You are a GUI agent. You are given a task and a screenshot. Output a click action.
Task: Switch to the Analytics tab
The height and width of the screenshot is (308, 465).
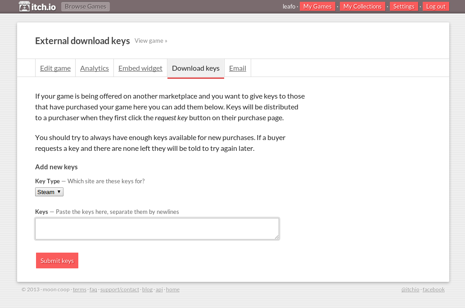[95, 68]
